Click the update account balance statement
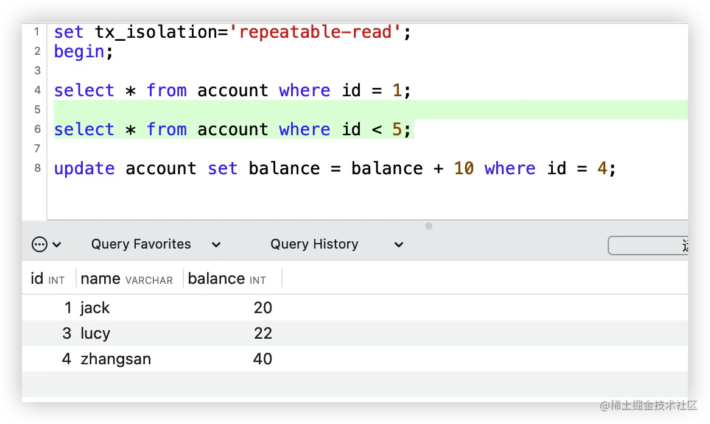This screenshot has width=710, height=424. pos(335,169)
